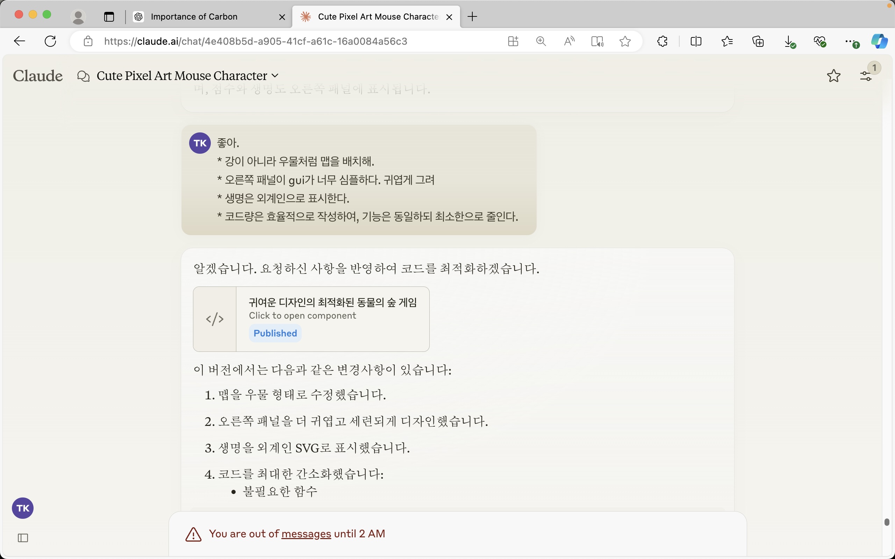Open the Immersive Reader icon

[x=597, y=41]
